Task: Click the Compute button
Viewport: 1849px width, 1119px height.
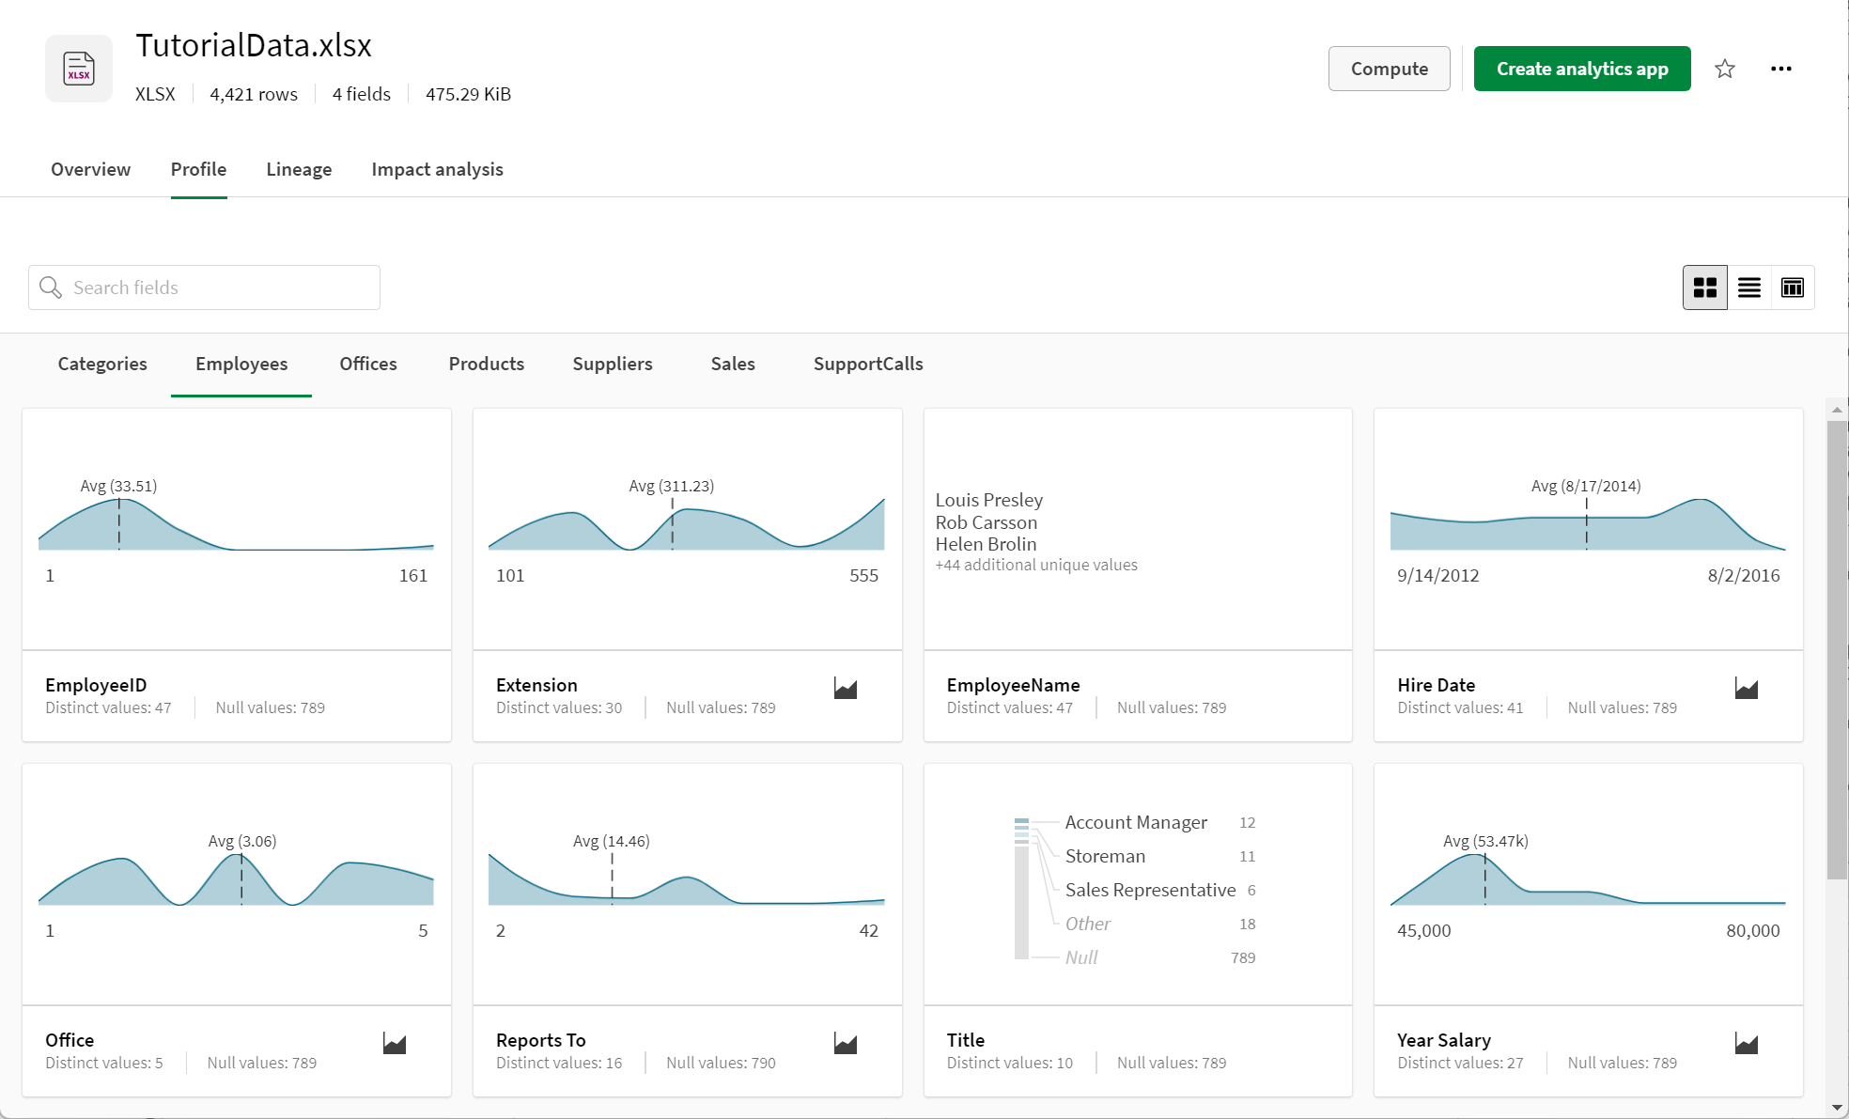Action: [x=1388, y=66]
